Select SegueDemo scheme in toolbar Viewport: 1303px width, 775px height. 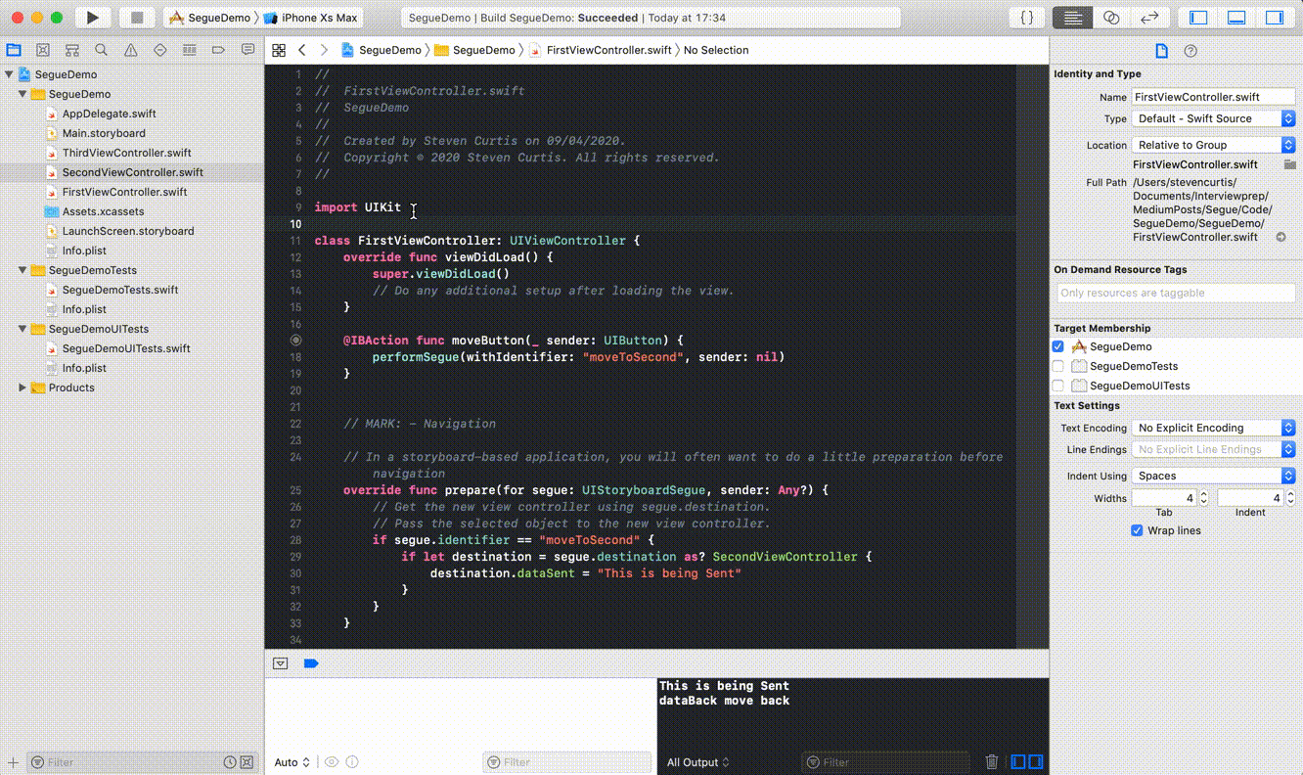(x=210, y=18)
